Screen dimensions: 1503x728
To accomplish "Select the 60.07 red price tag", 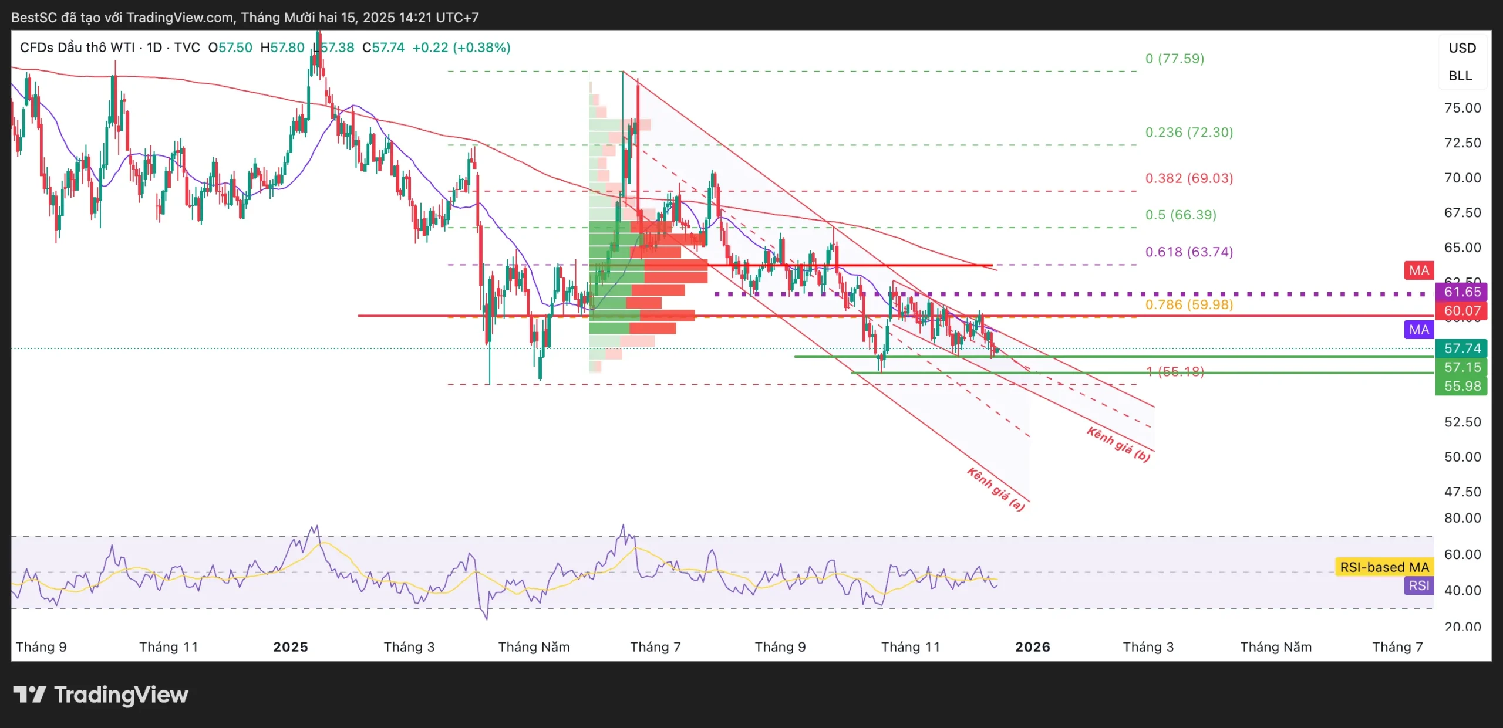I will [1461, 310].
